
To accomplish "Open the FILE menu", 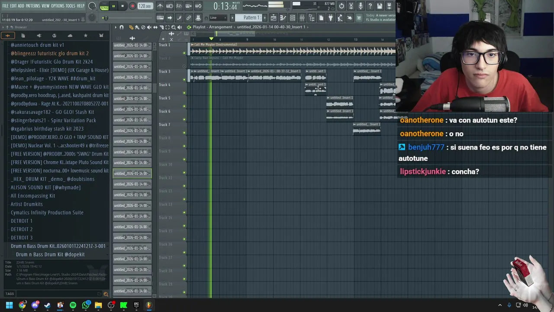I will (5, 6).
